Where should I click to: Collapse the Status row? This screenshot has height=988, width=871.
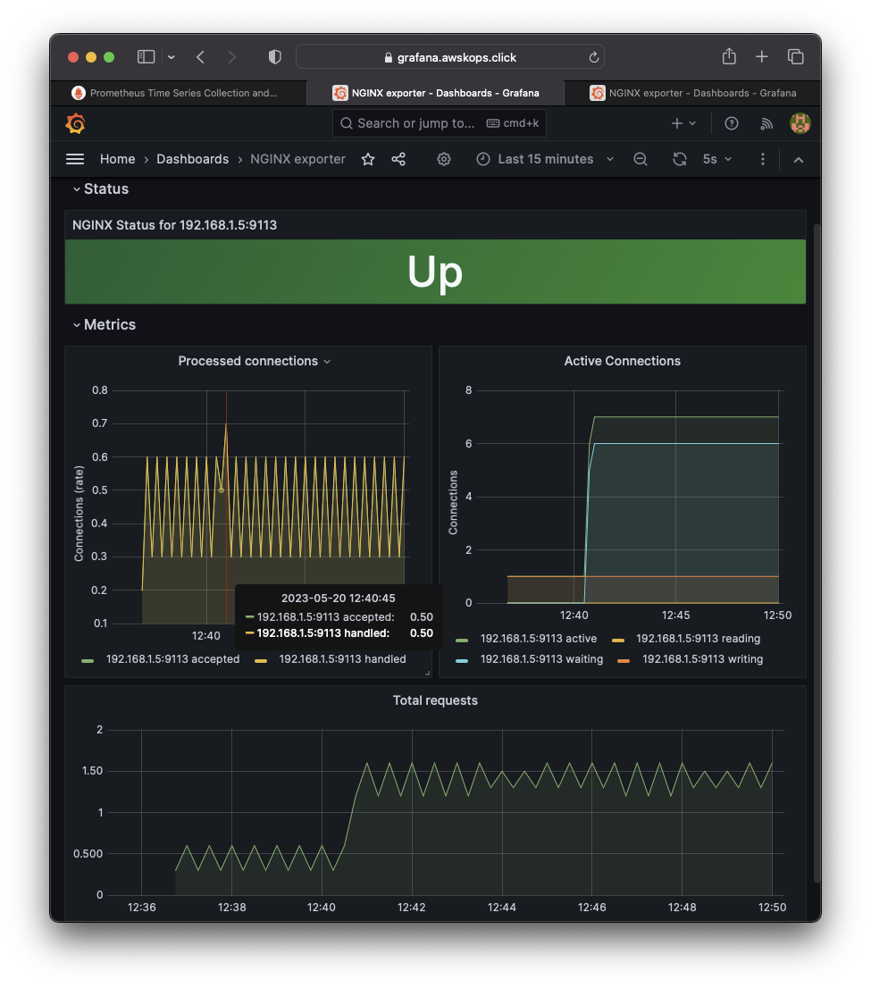(100, 189)
